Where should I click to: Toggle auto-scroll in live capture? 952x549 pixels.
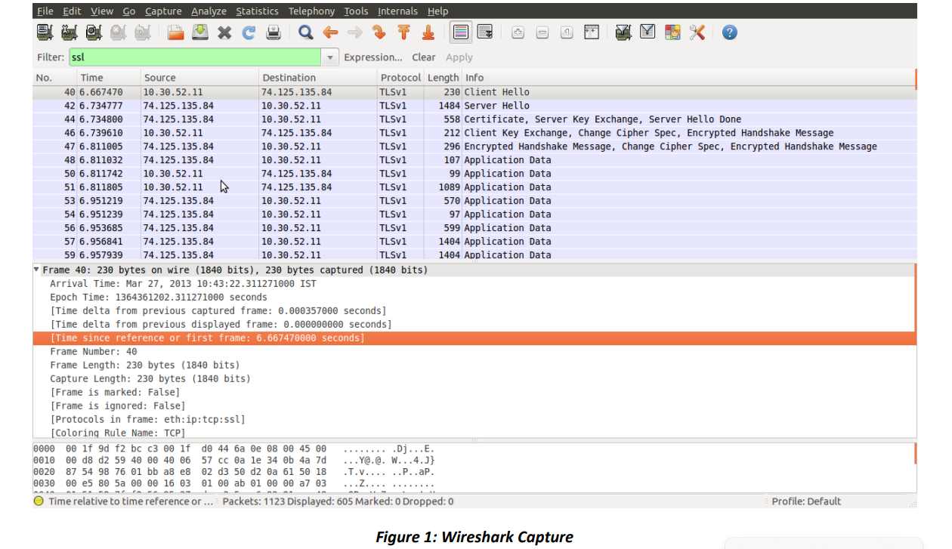tap(485, 32)
